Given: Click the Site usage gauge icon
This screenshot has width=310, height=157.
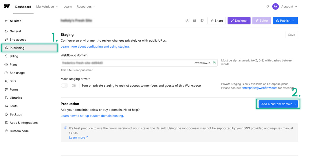Looking at the screenshot, I should pos(6,73).
